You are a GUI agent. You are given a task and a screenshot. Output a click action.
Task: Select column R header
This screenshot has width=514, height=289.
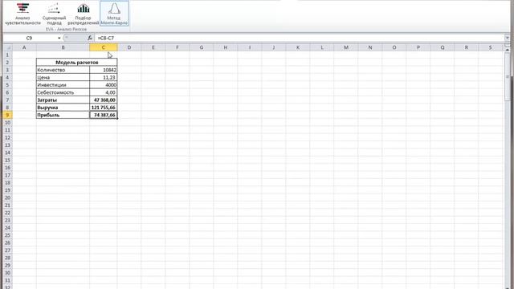click(x=467, y=47)
